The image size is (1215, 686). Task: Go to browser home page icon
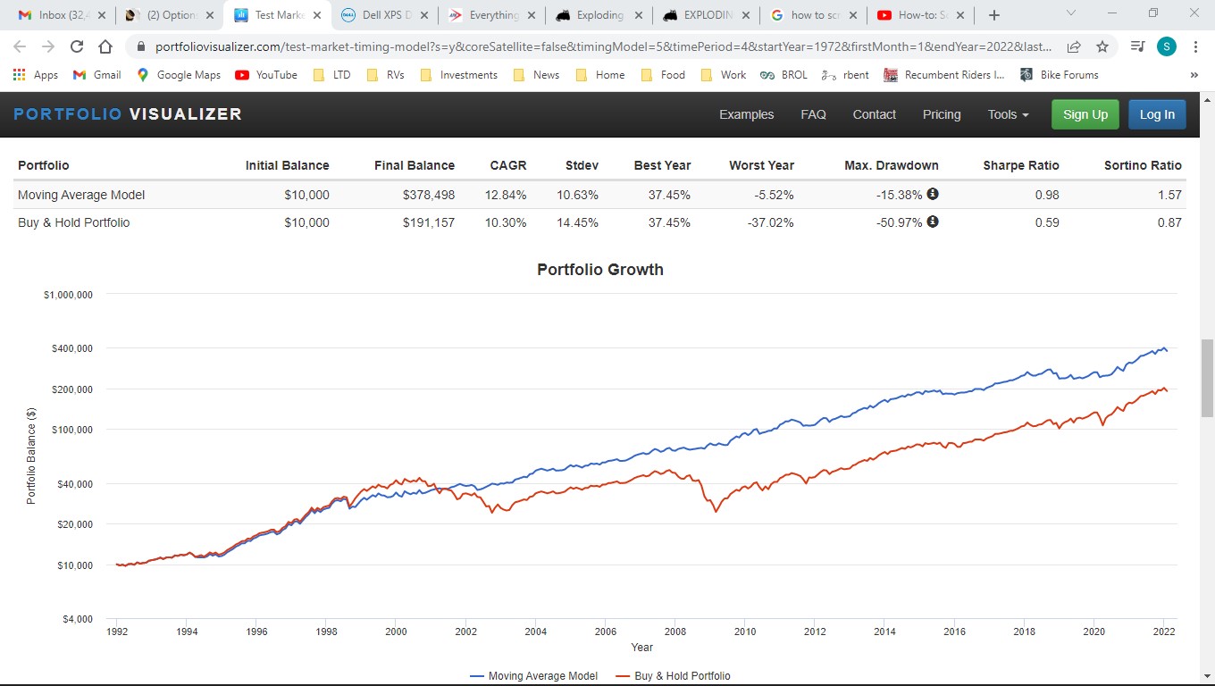(105, 46)
